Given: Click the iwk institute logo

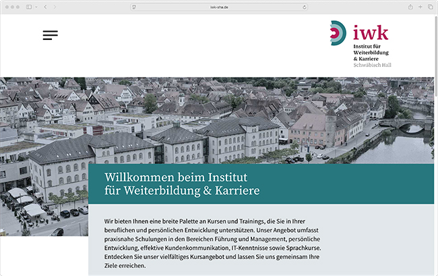Looking at the screenshot, I should (361, 44).
